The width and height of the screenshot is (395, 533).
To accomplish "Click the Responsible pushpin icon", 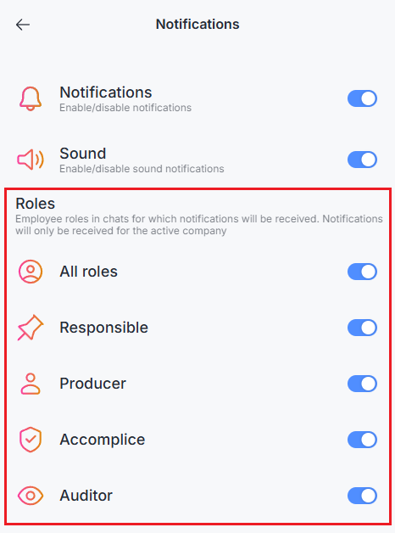I will point(31,328).
